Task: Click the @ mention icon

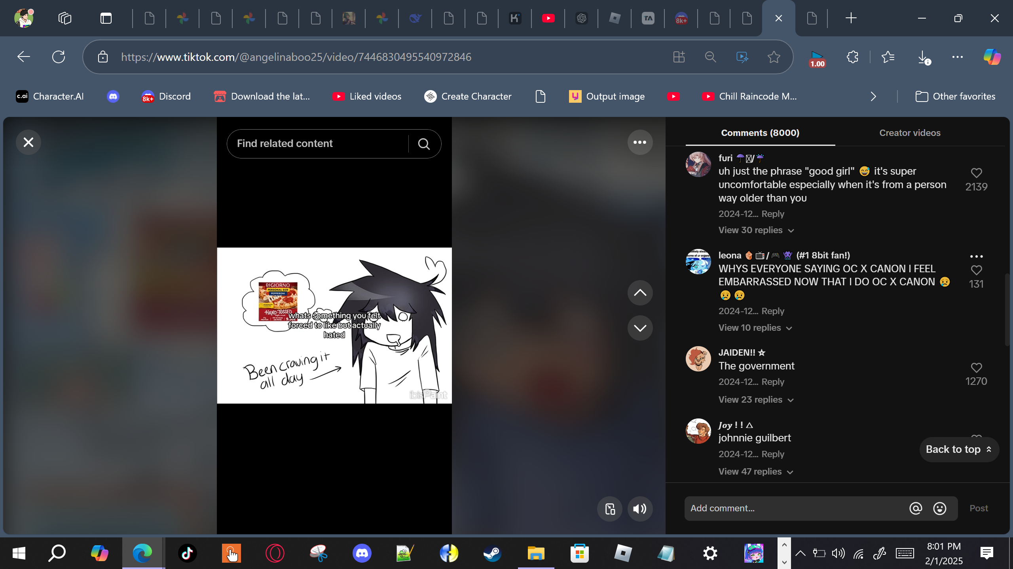Action: pyautogui.click(x=915, y=509)
